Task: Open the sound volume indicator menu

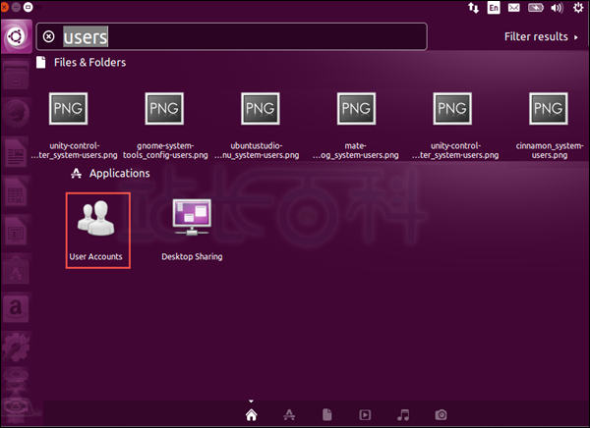Action: 557,8
